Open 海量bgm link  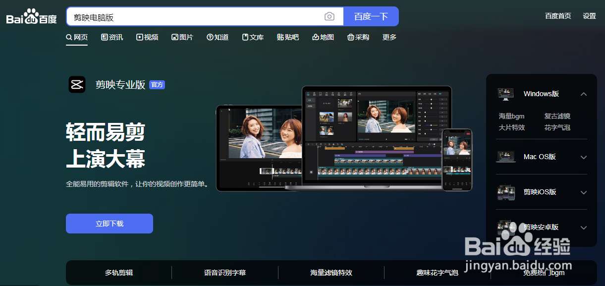511,116
